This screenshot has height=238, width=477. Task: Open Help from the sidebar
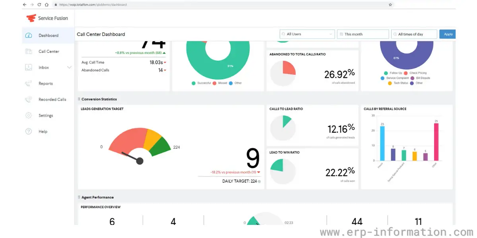(x=43, y=132)
